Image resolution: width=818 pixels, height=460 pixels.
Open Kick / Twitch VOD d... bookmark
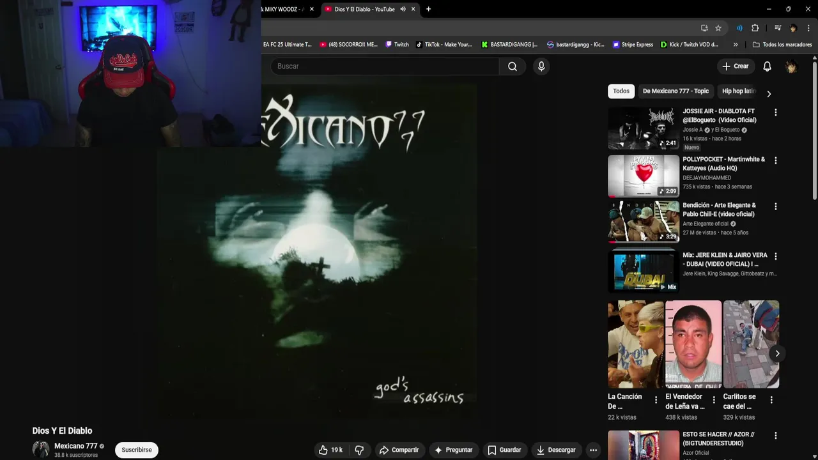point(690,45)
